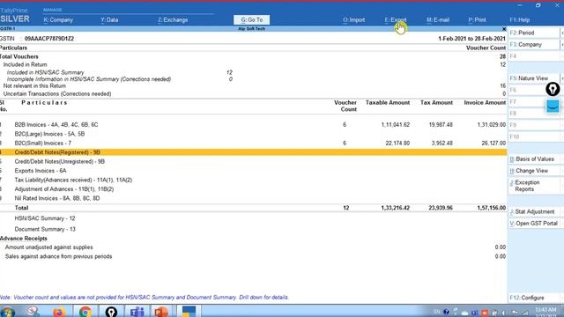
Task: Click the black pin recorder icon
Action: [553, 89]
